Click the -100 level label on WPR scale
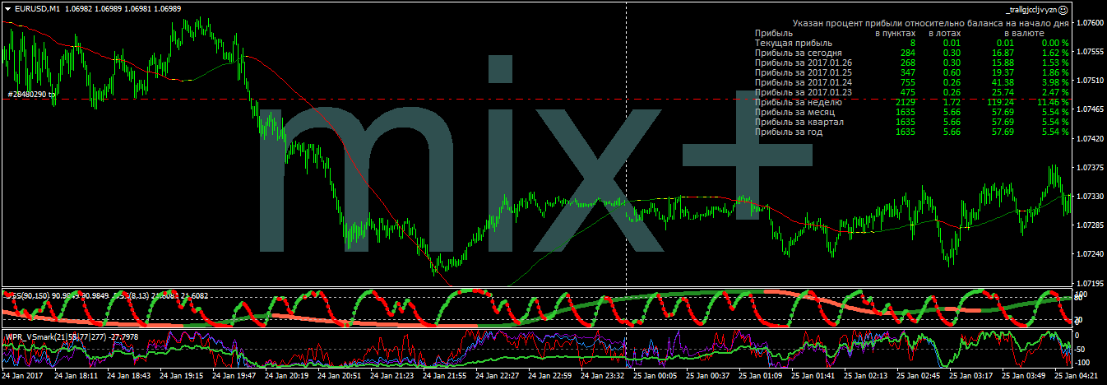Screen dimensions: 1107x385 (x=1083, y=362)
